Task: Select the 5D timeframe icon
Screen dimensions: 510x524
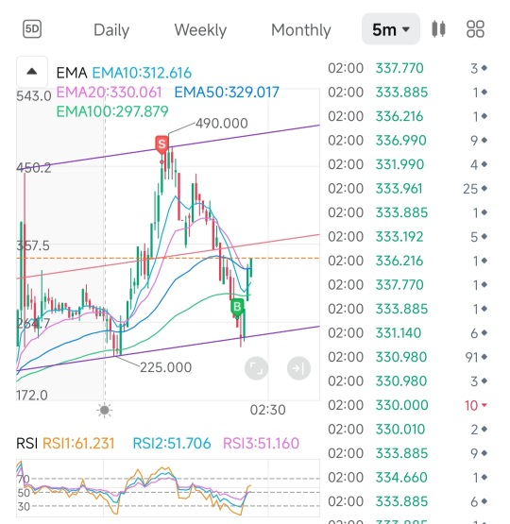Action: click(x=32, y=29)
